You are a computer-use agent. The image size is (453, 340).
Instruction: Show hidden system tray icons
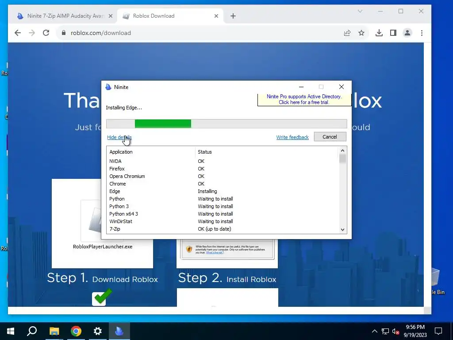(x=374, y=331)
